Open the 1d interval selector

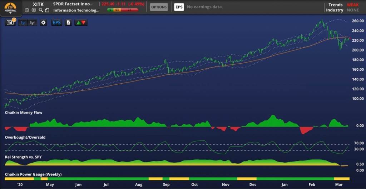coord(10,23)
